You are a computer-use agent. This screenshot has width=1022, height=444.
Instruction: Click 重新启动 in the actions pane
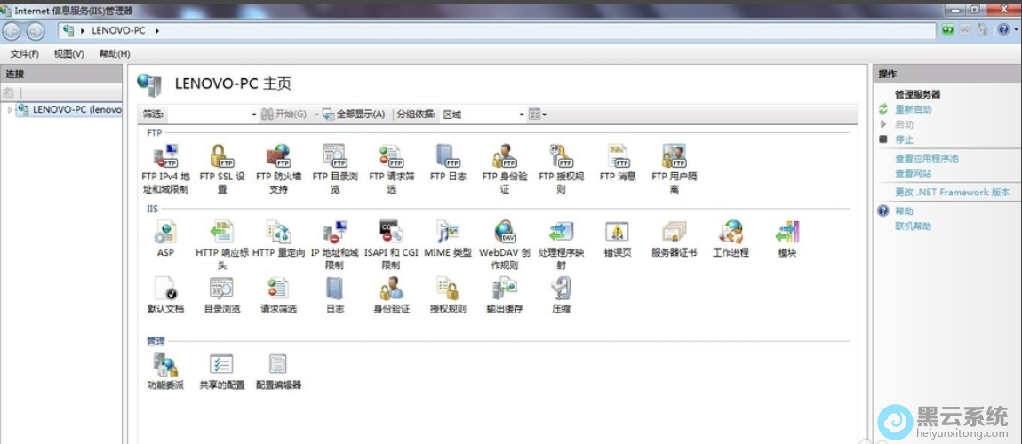[913, 109]
